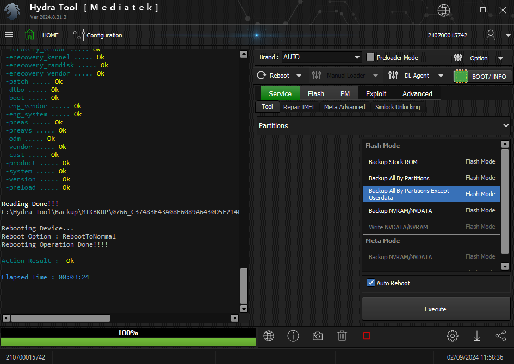The width and height of the screenshot is (514, 364).
Task: Select Backup Stock ROM option
Action: pyautogui.click(x=432, y=162)
